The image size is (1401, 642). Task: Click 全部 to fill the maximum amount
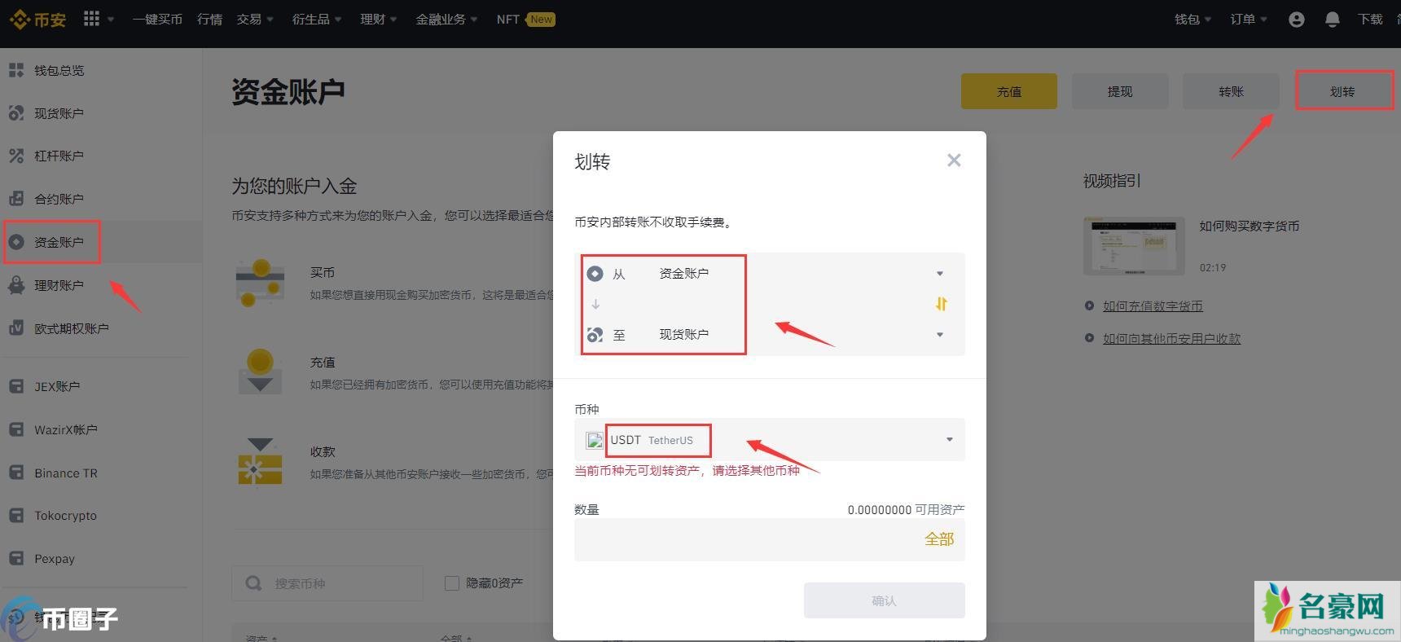(939, 539)
